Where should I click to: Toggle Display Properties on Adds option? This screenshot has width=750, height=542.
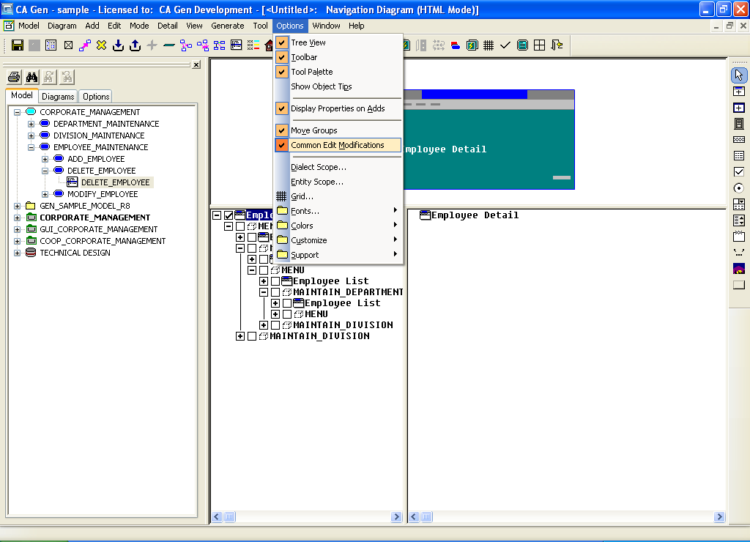point(337,108)
